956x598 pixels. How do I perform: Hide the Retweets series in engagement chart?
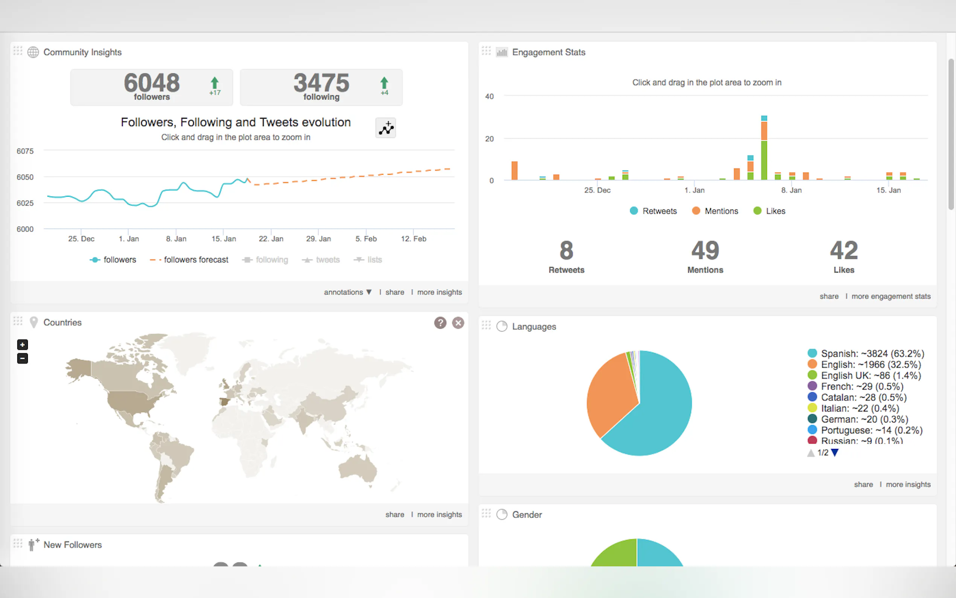pos(653,211)
